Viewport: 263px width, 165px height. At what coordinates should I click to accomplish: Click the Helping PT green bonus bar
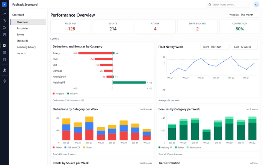click(x=129, y=82)
